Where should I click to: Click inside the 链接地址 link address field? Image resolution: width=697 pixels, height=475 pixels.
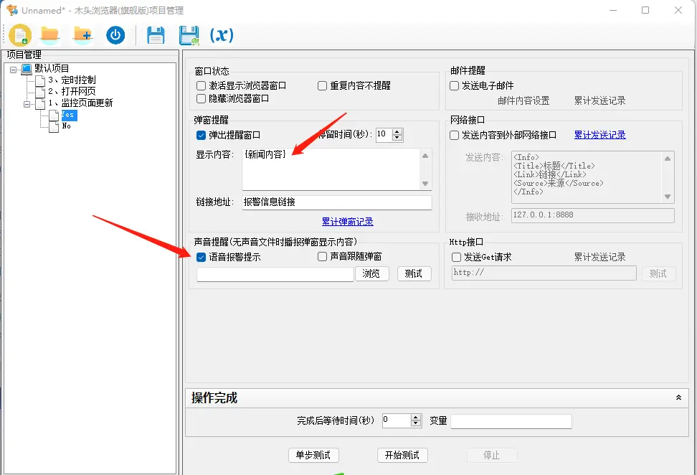[337, 202]
